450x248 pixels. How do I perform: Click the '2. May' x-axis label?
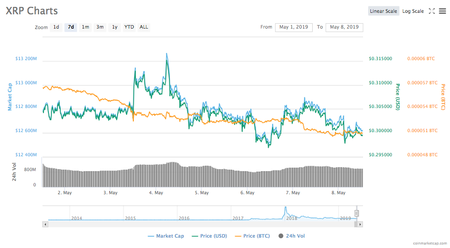tap(65, 193)
